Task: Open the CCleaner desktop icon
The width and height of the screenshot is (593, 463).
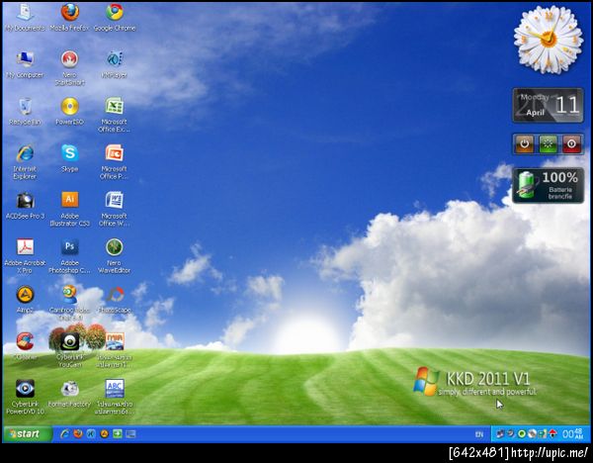Action: 25,346
